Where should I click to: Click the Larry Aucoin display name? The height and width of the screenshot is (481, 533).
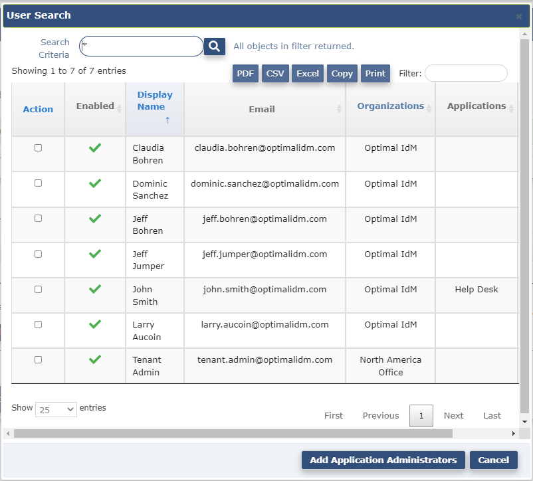[x=146, y=330]
